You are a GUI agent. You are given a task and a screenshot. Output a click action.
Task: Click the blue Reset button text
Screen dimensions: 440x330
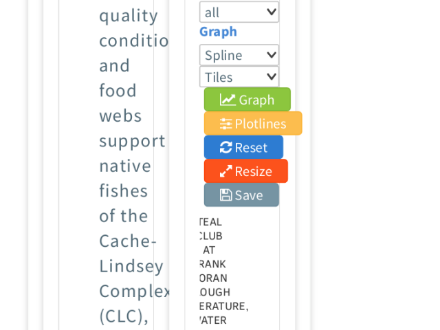click(x=251, y=148)
